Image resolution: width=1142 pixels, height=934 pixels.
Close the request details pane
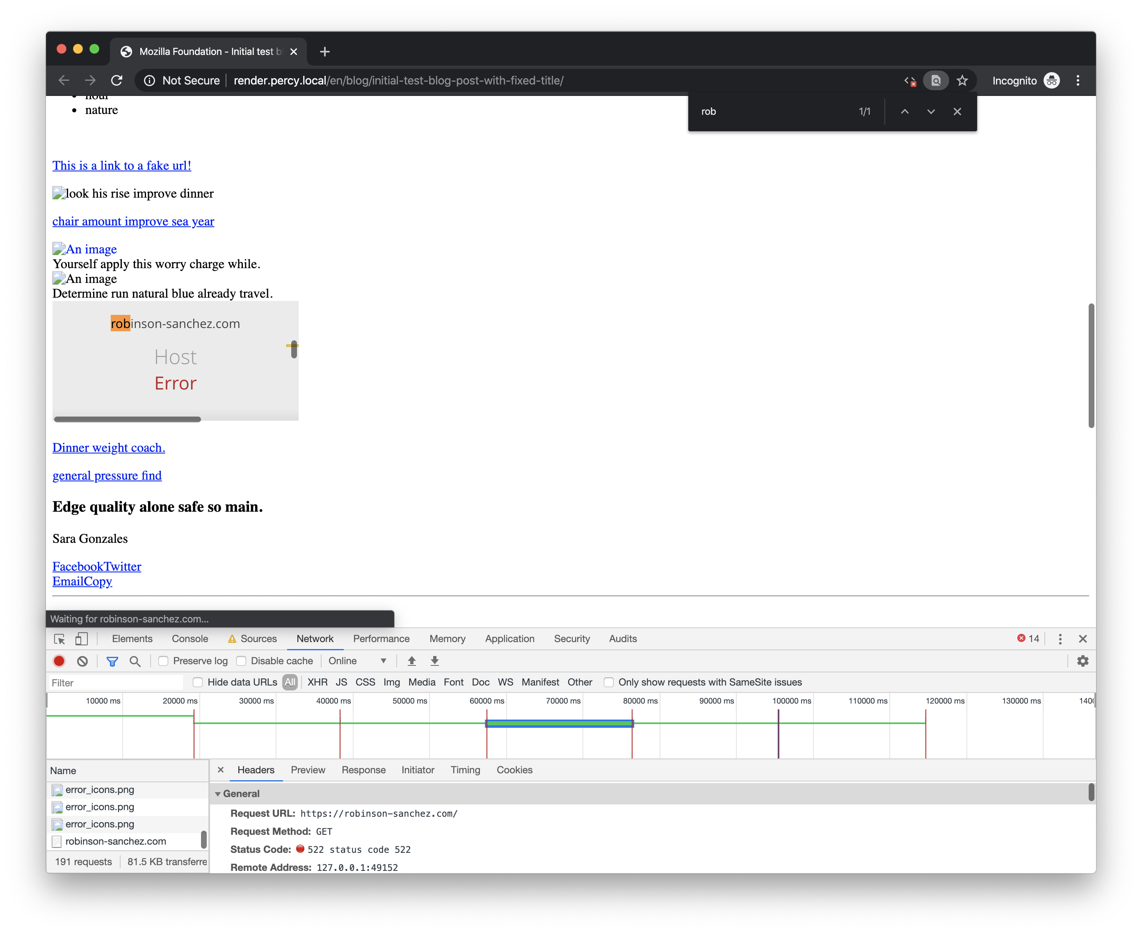pyautogui.click(x=221, y=770)
